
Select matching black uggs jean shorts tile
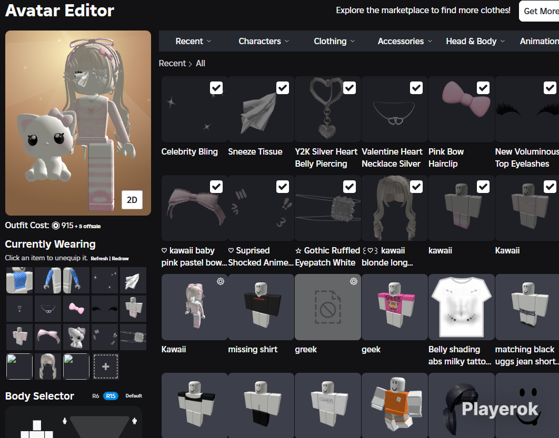527,307
